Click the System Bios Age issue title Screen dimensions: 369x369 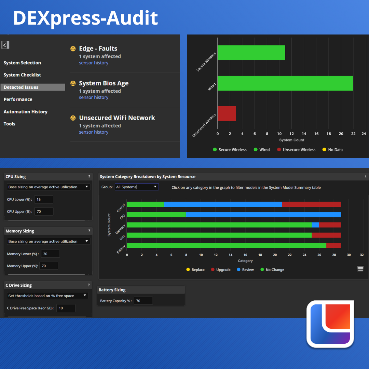click(x=104, y=83)
